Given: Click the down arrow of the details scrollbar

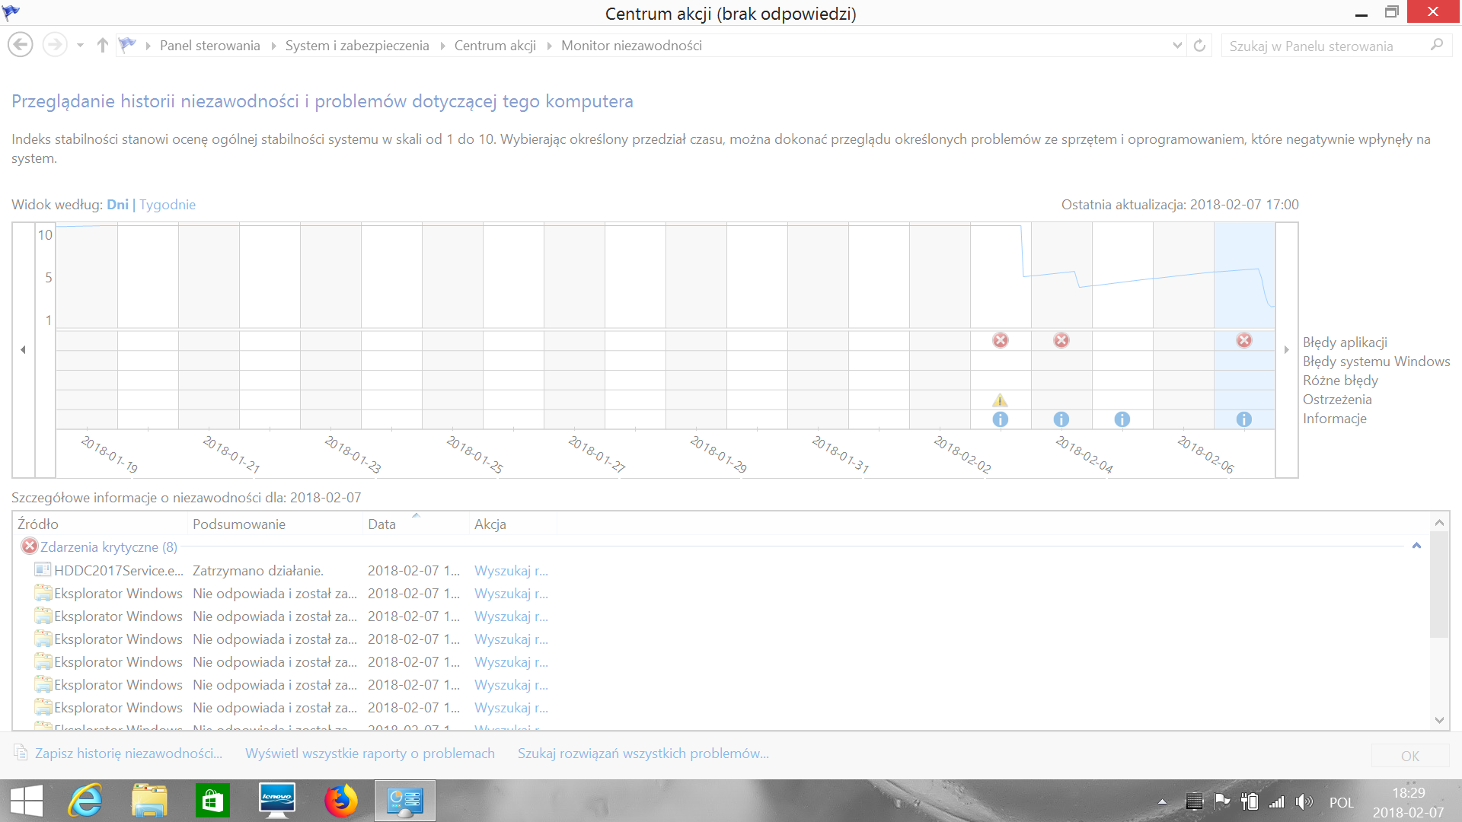Looking at the screenshot, I should pyautogui.click(x=1438, y=720).
